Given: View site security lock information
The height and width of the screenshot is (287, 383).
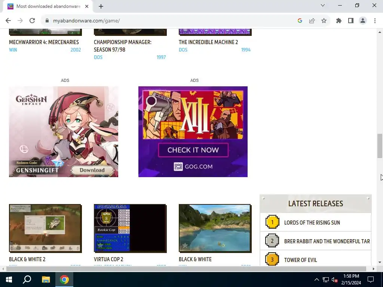Looking at the screenshot, I should point(47,21).
